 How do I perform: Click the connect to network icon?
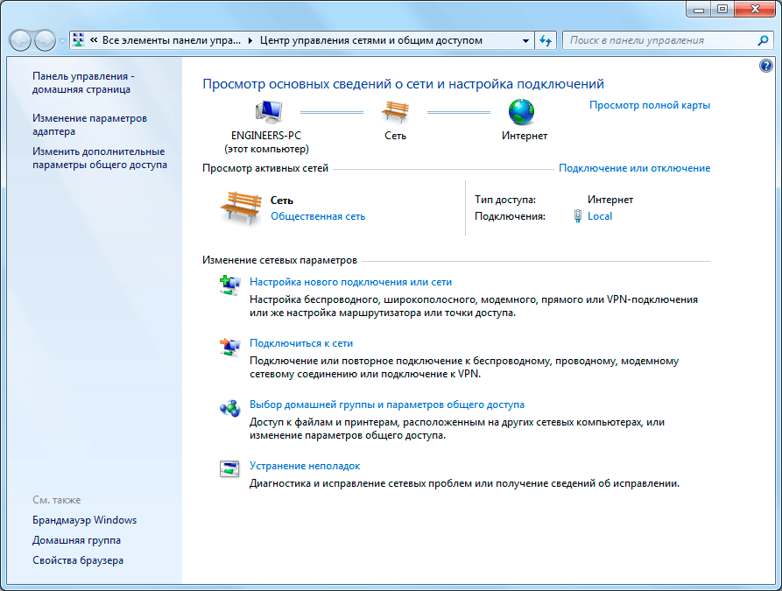(229, 345)
